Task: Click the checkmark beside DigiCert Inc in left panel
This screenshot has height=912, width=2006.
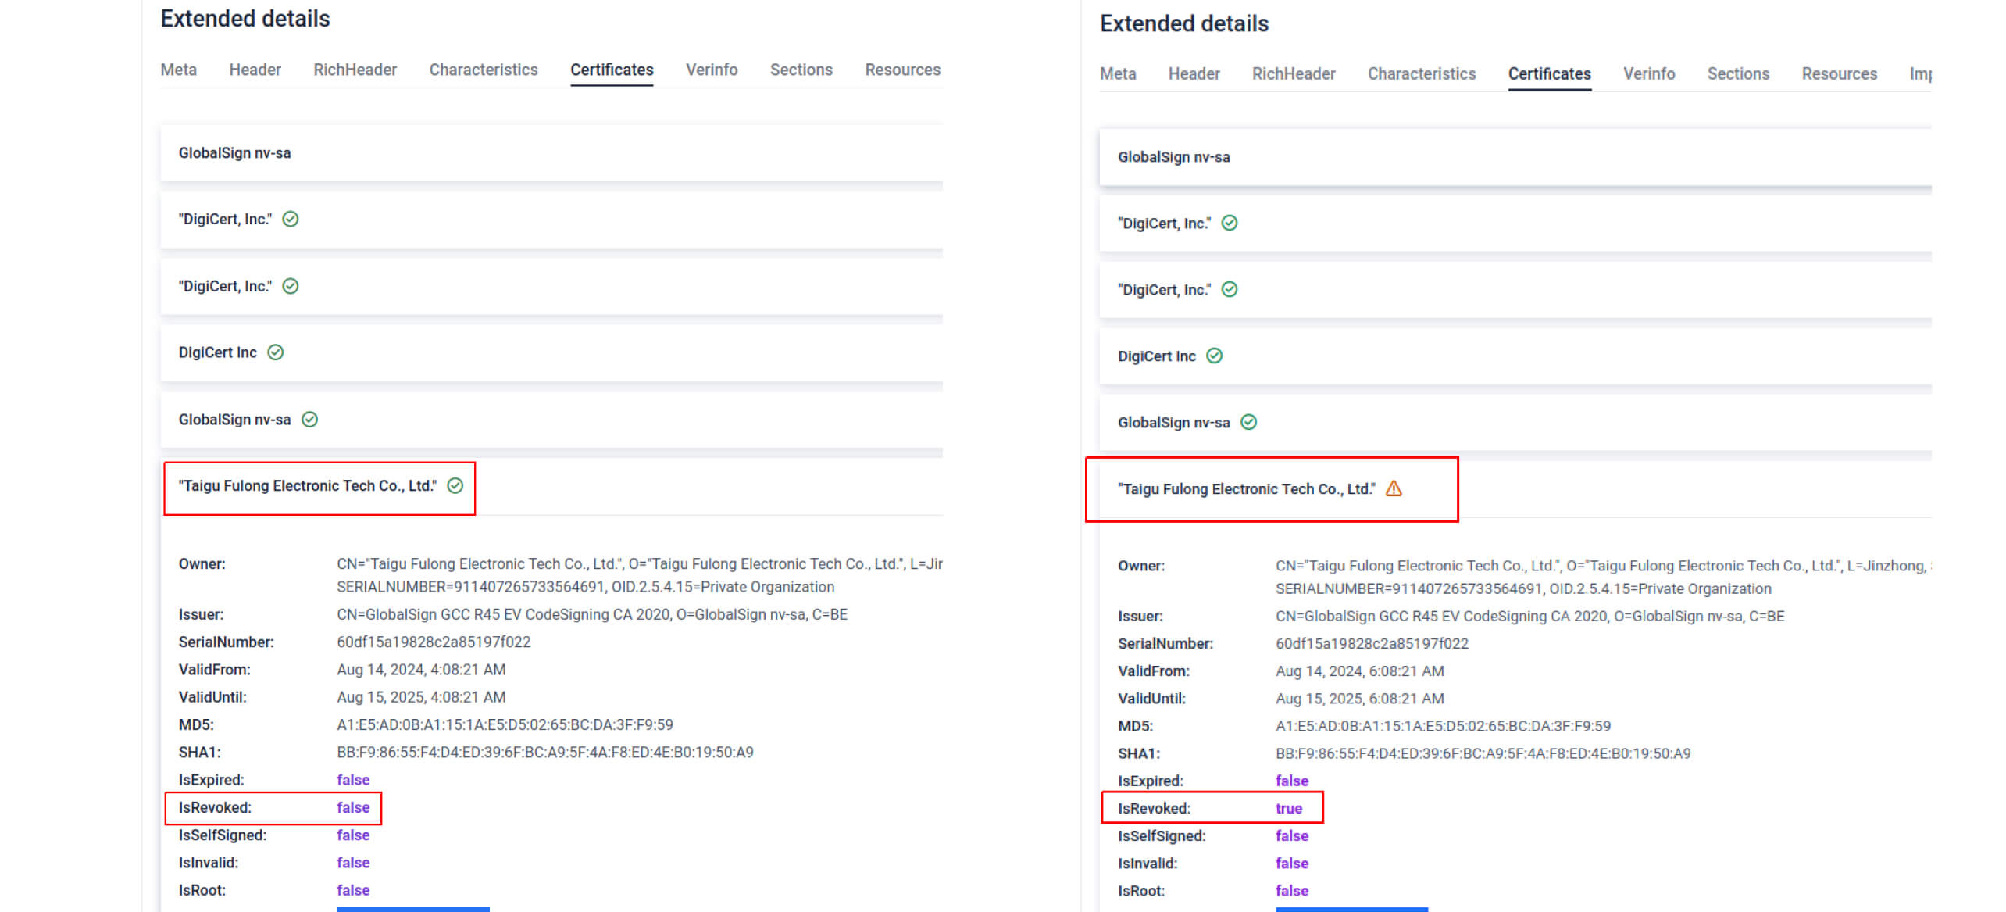Action: pos(276,352)
